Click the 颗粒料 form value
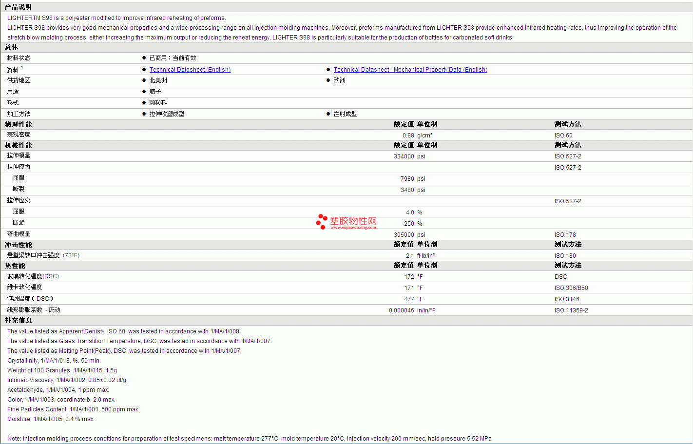Image resolution: width=693 pixels, height=444 pixels. point(158,103)
